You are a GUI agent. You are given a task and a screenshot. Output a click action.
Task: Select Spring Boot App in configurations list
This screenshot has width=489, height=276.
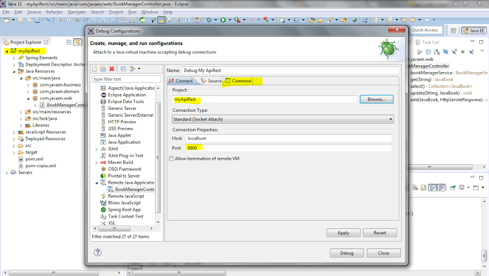(x=121, y=210)
